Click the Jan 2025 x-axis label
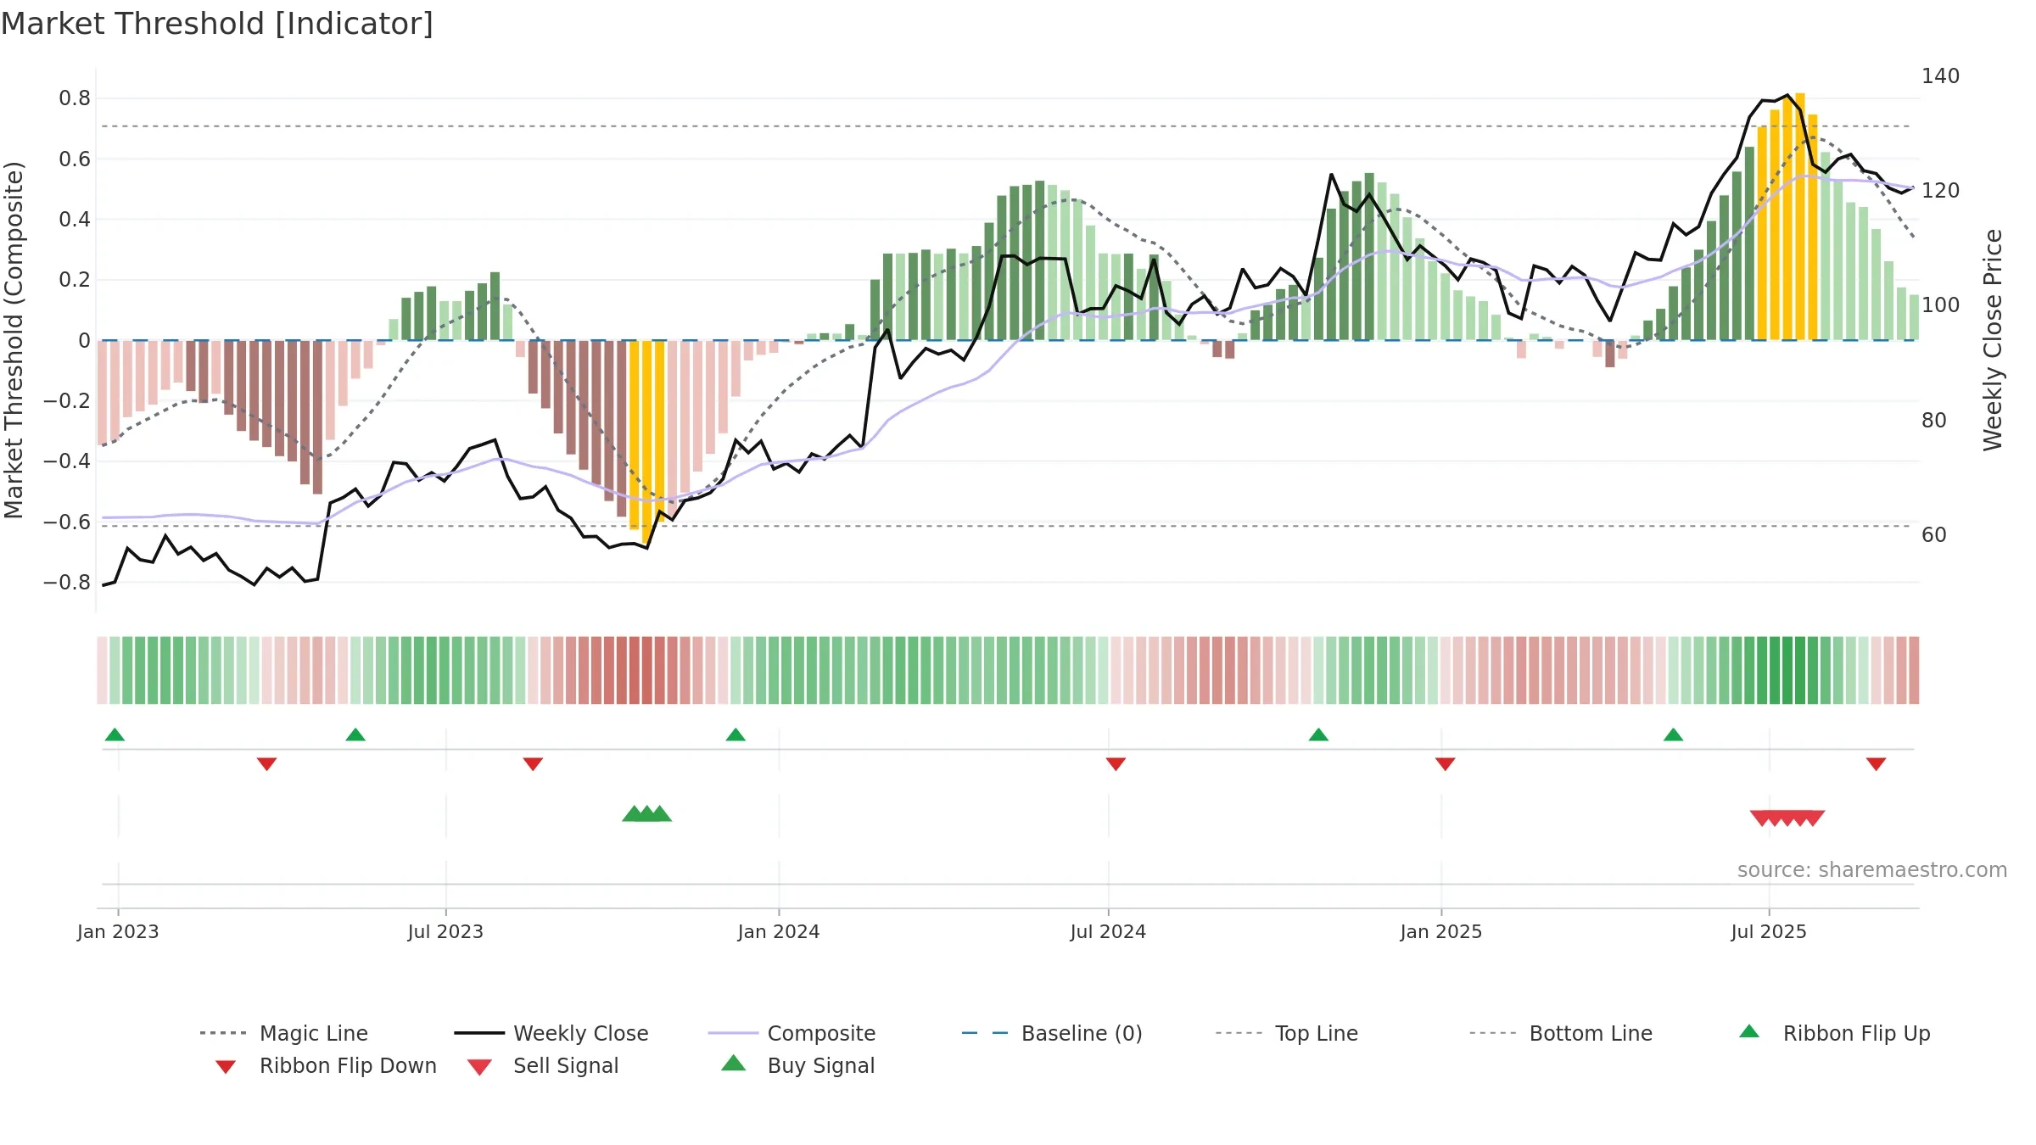Viewport: 2036px width, 1145px height. (x=1441, y=931)
